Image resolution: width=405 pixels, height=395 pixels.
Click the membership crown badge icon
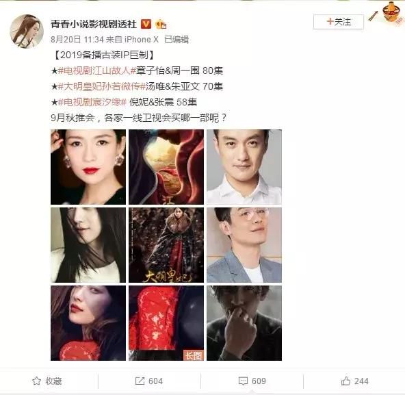click(x=160, y=24)
